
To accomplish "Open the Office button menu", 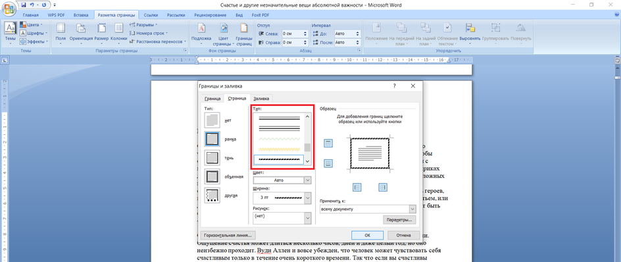I will coord(9,8).
